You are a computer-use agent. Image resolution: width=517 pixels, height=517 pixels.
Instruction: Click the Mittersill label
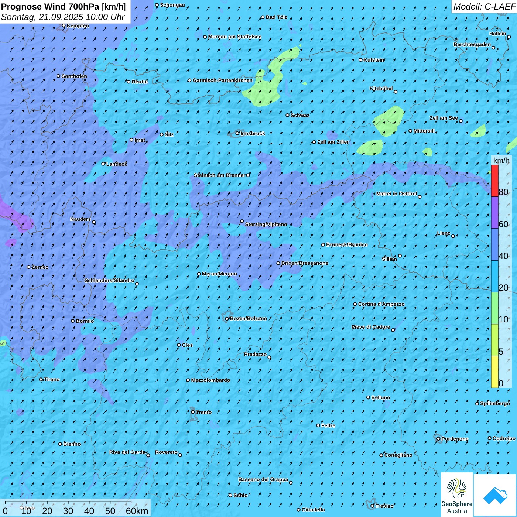pos(424,131)
